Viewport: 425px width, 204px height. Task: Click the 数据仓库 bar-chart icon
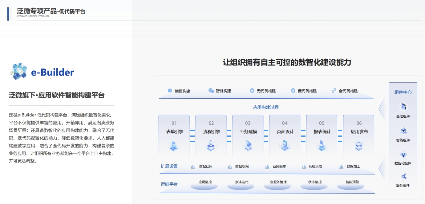point(193,167)
